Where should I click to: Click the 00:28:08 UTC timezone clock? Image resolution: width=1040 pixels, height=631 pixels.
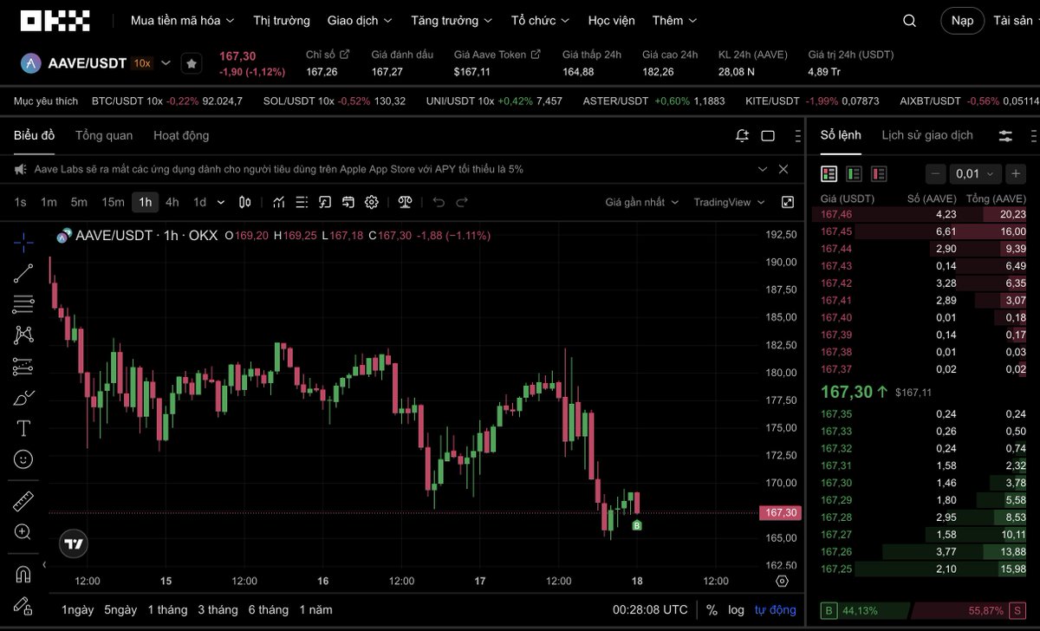coord(650,609)
